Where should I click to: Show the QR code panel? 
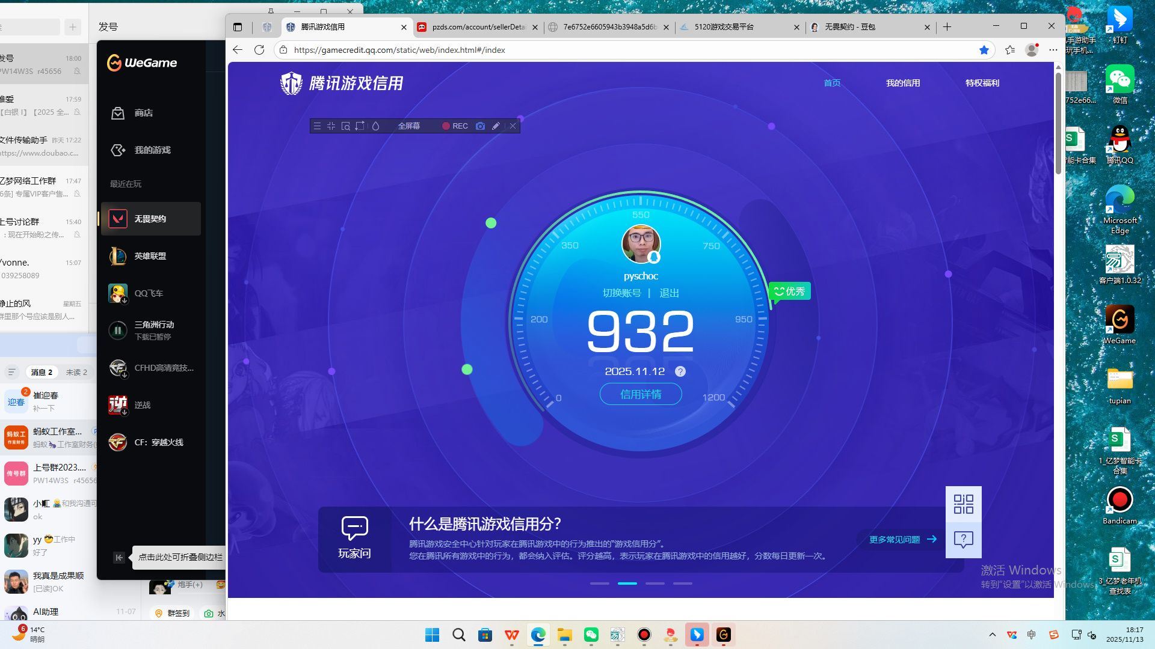pyautogui.click(x=963, y=505)
